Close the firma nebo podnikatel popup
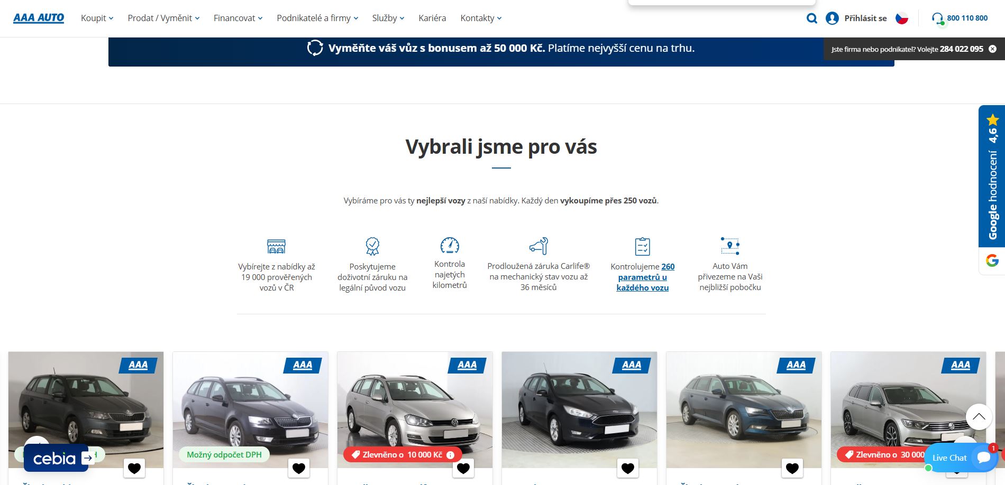This screenshot has height=485, width=1005. point(992,49)
